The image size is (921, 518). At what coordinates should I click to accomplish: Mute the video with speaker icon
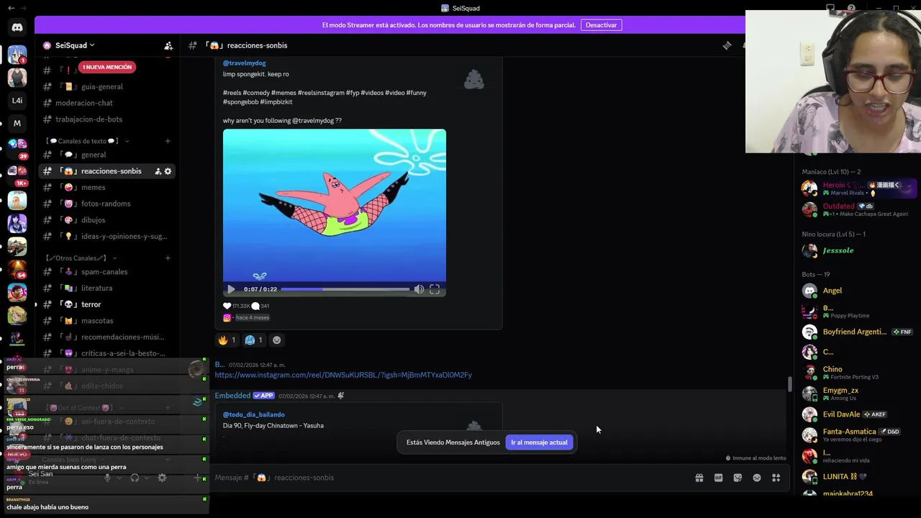419,289
